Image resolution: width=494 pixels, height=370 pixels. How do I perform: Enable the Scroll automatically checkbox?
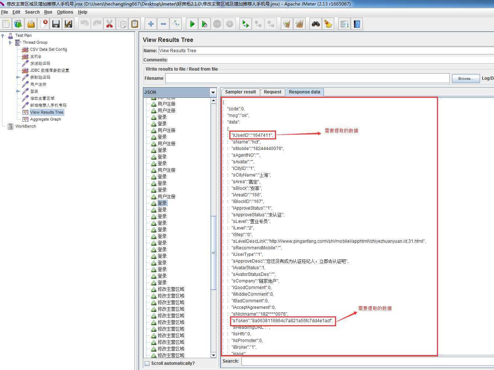[x=147, y=363]
